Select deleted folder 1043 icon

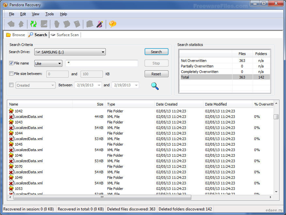point(11,122)
